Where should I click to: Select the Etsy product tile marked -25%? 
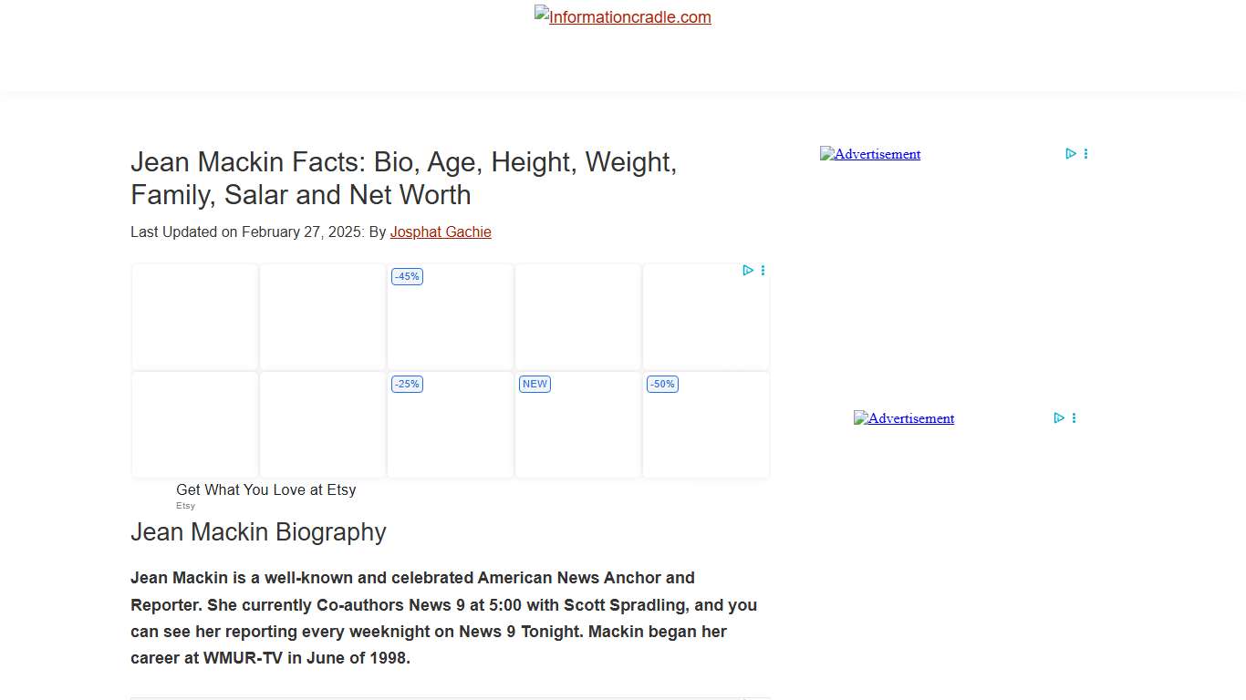[451, 425]
